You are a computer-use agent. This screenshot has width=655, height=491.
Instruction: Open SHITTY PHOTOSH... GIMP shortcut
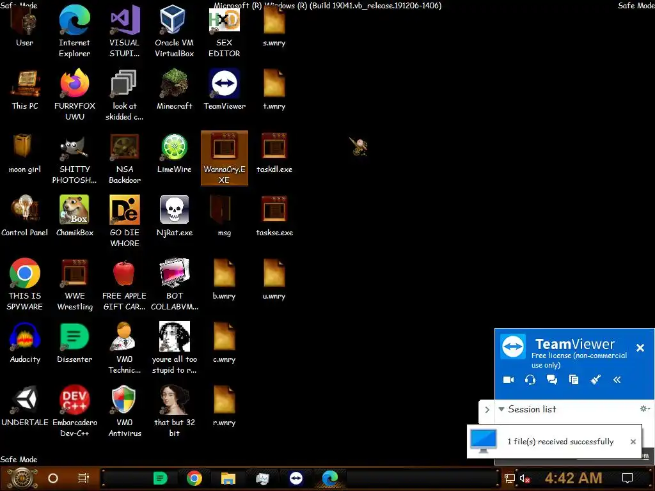tap(74, 159)
